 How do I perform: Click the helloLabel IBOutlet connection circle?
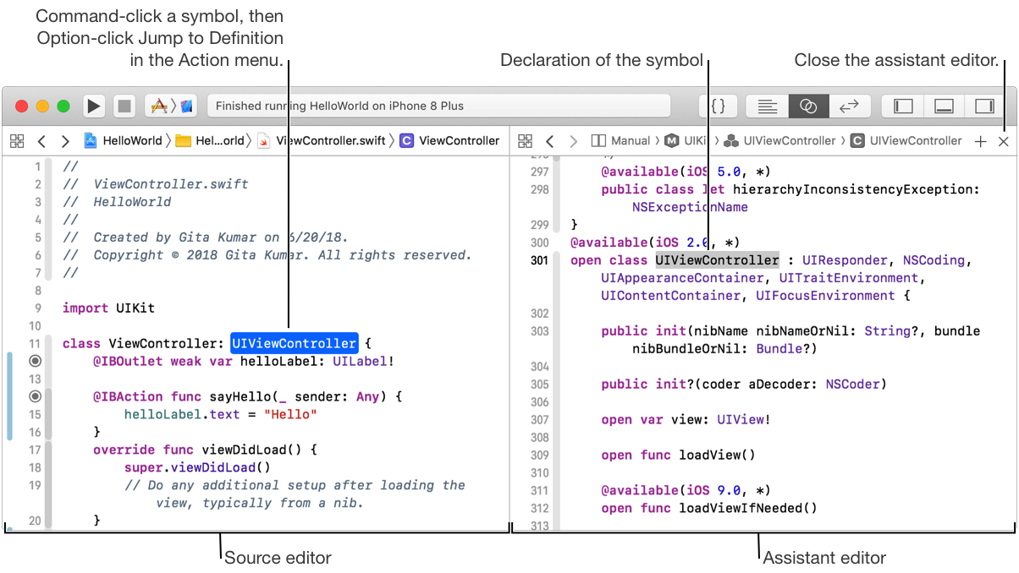(35, 361)
